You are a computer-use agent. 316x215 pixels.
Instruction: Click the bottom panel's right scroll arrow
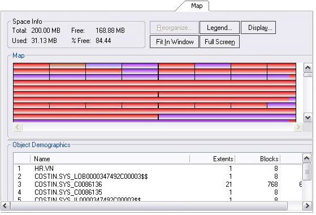(x=308, y=206)
